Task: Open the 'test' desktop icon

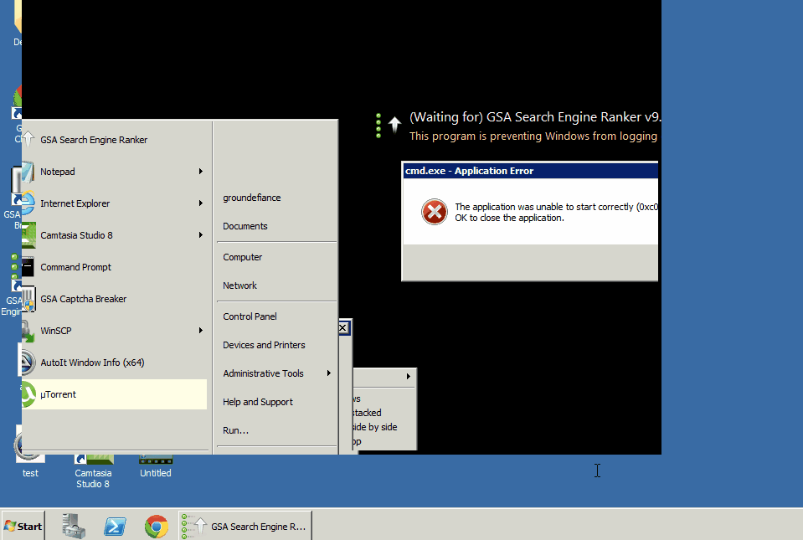Action: pos(29,453)
